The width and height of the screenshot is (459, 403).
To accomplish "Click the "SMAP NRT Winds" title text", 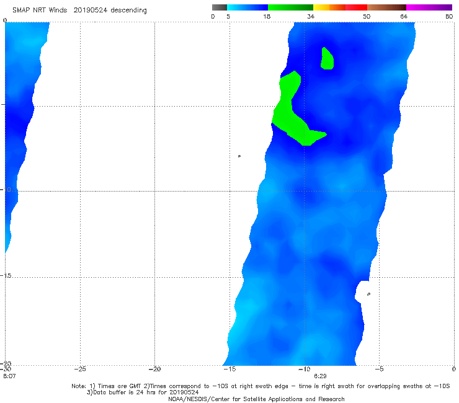I will tap(40, 11).
